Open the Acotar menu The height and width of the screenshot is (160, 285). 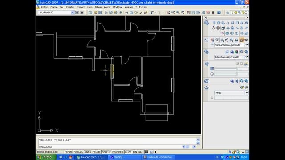(x=107, y=7)
